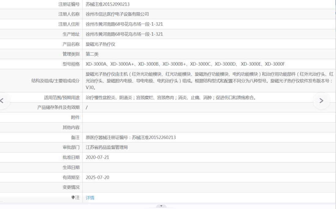Go to next record with right arrow
Viewport: 336px width, 209px height.
tap(321, 101)
